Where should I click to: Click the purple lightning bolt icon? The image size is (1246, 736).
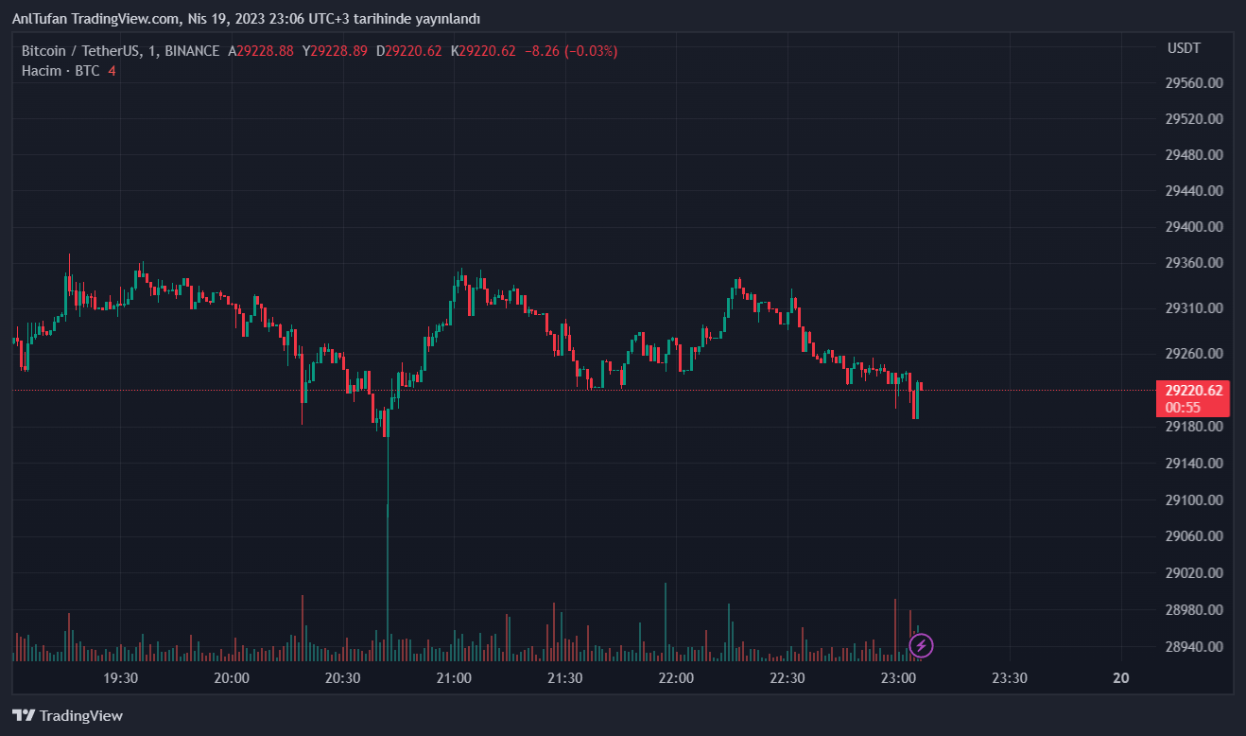921,646
